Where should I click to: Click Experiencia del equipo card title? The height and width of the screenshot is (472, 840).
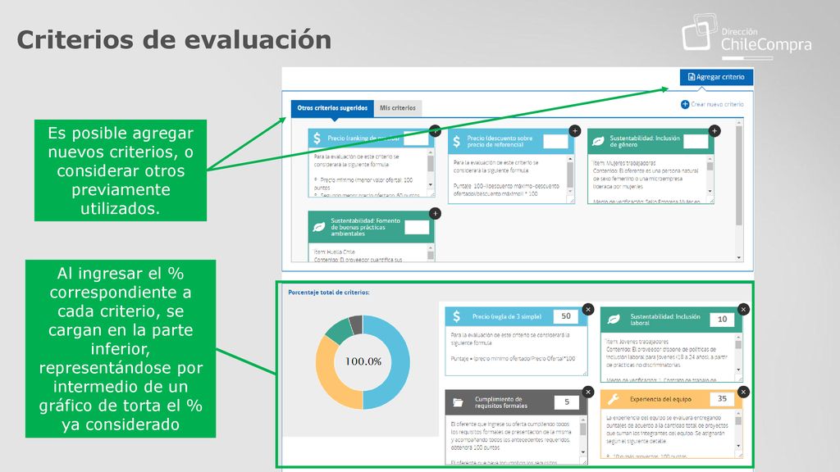660,399
